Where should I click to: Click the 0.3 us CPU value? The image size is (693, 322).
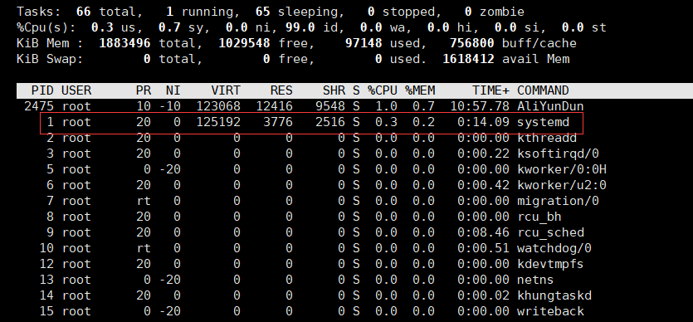pos(102,28)
